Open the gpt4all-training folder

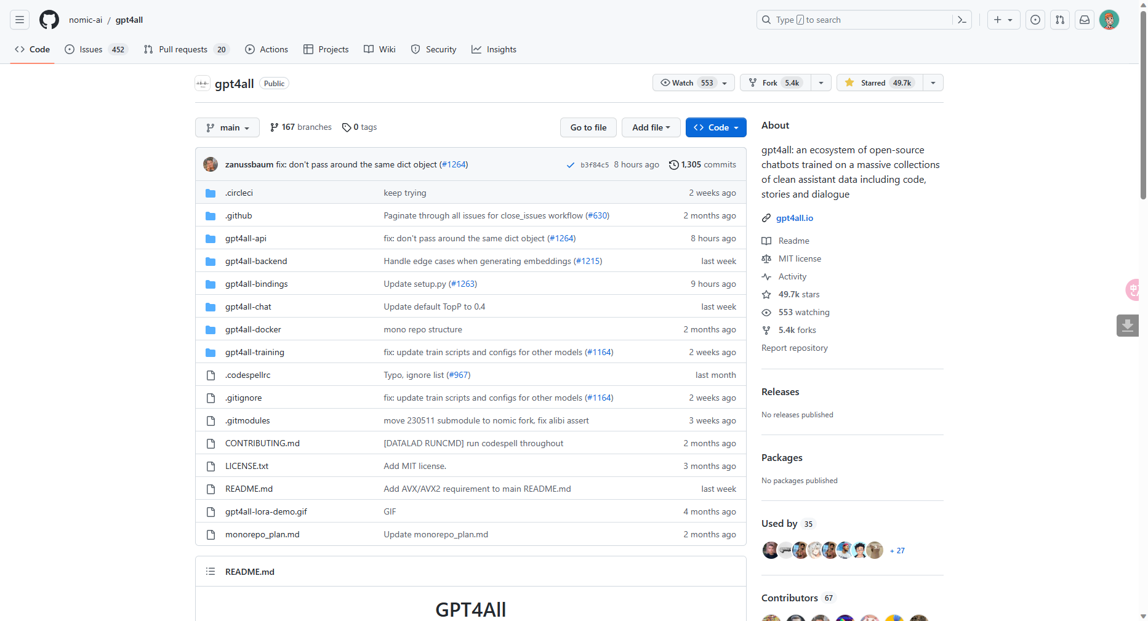tap(255, 352)
